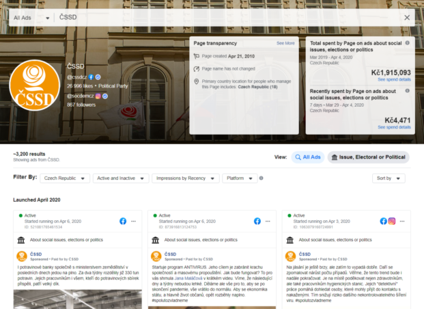
Task: Click the Instagram icon next to @socdemcz
Action: coord(98,96)
